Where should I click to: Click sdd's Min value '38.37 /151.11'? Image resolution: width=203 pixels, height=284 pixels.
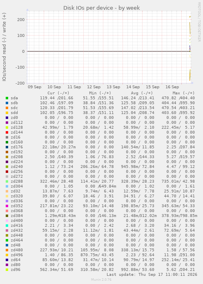(x=98, y=113)
